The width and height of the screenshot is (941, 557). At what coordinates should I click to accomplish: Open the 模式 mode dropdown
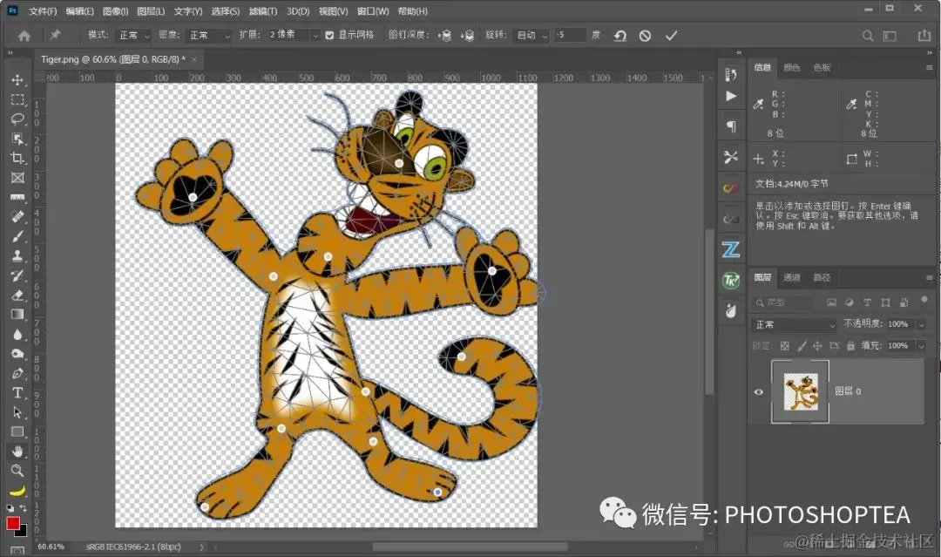click(x=133, y=36)
